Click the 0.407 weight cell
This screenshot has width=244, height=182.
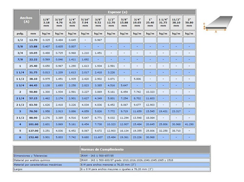pos(46,46)
